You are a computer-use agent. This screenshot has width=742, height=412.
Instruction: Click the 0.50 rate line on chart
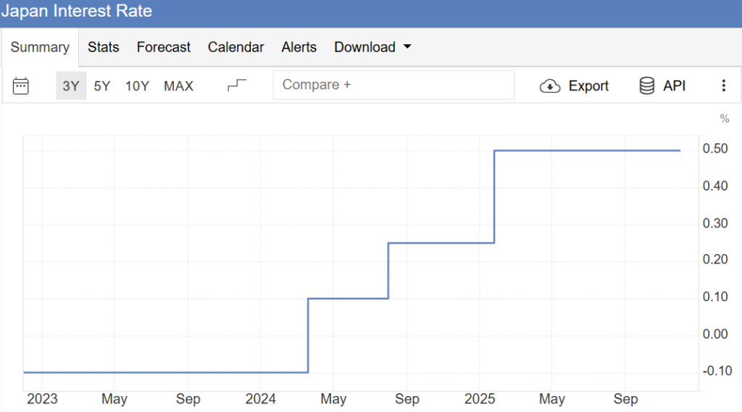[x=587, y=151]
